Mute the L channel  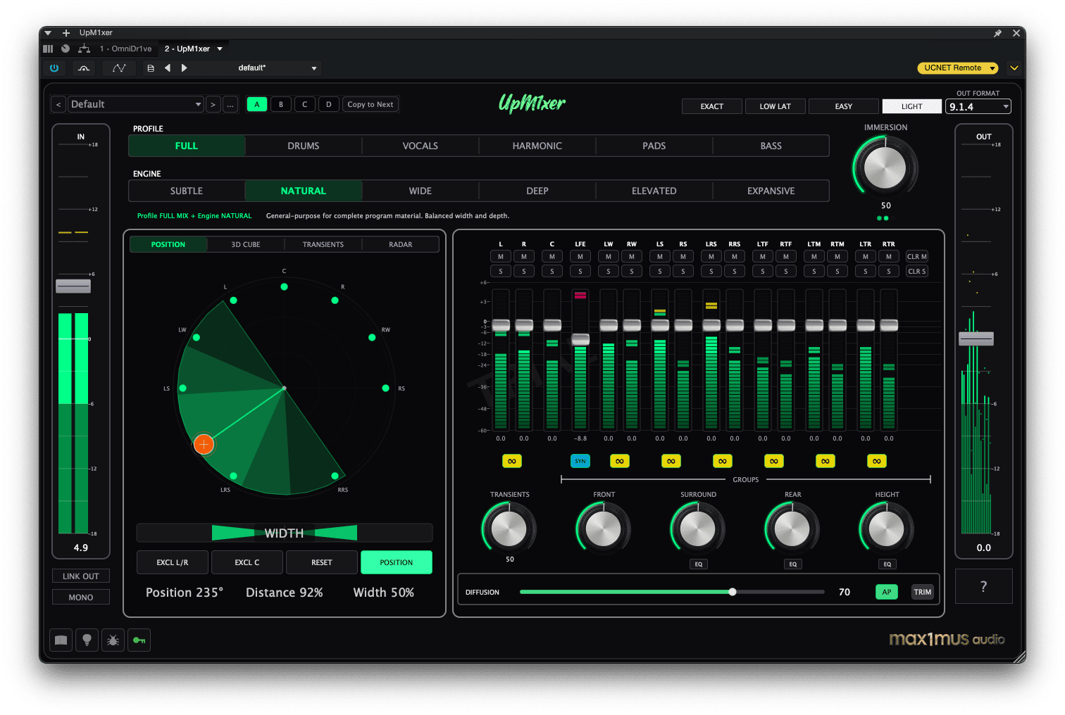[501, 257]
